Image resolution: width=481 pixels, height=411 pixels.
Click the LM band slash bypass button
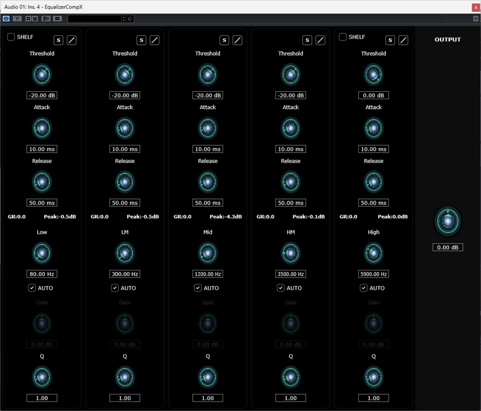pos(154,40)
